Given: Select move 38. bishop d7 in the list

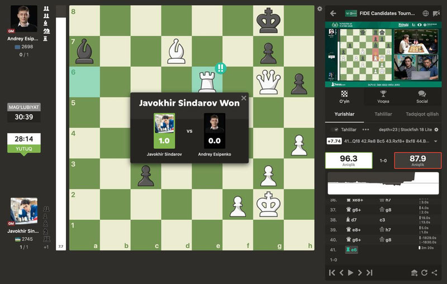Looking at the screenshot, I should [x=355, y=220].
